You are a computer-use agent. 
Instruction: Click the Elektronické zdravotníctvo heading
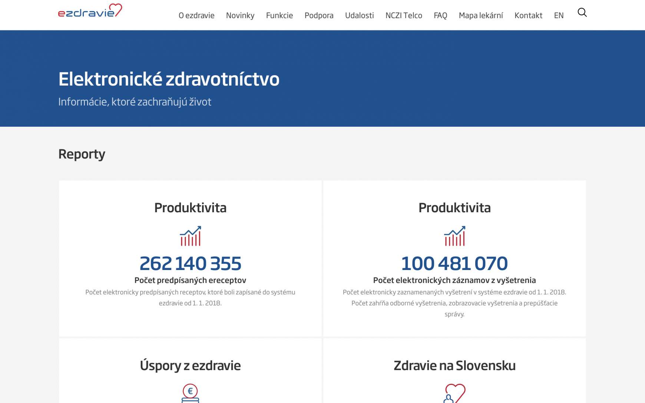[x=169, y=79]
